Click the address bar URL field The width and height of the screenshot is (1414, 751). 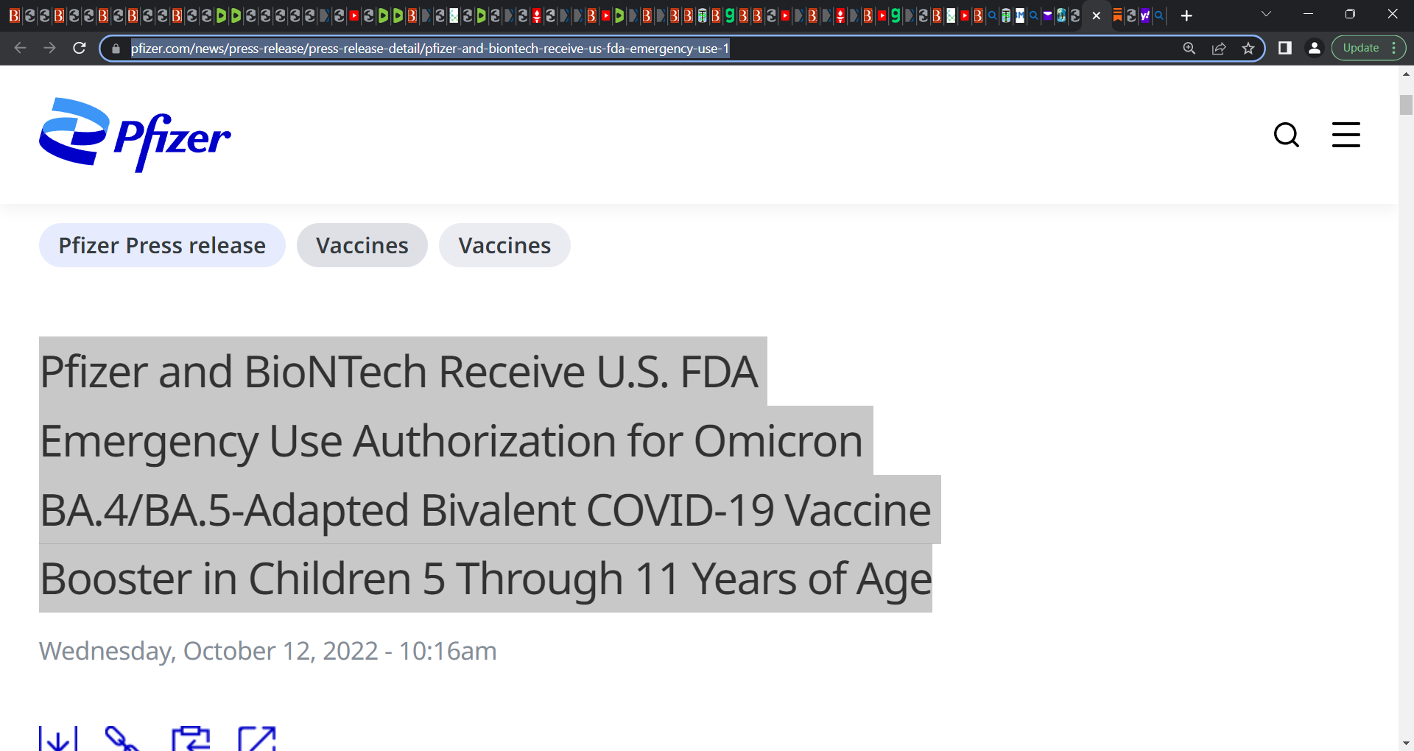click(648, 49)
